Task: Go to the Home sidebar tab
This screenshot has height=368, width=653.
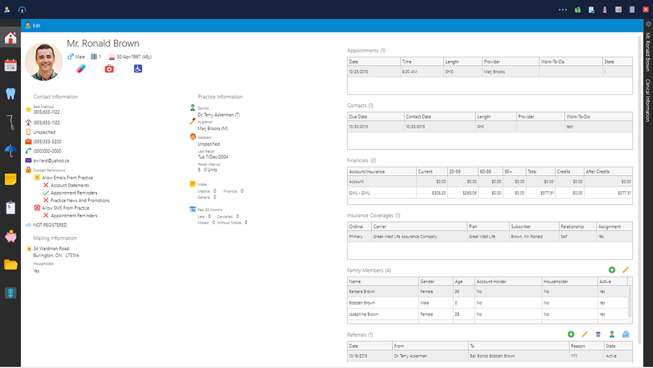Action: (x=10, y=38)
